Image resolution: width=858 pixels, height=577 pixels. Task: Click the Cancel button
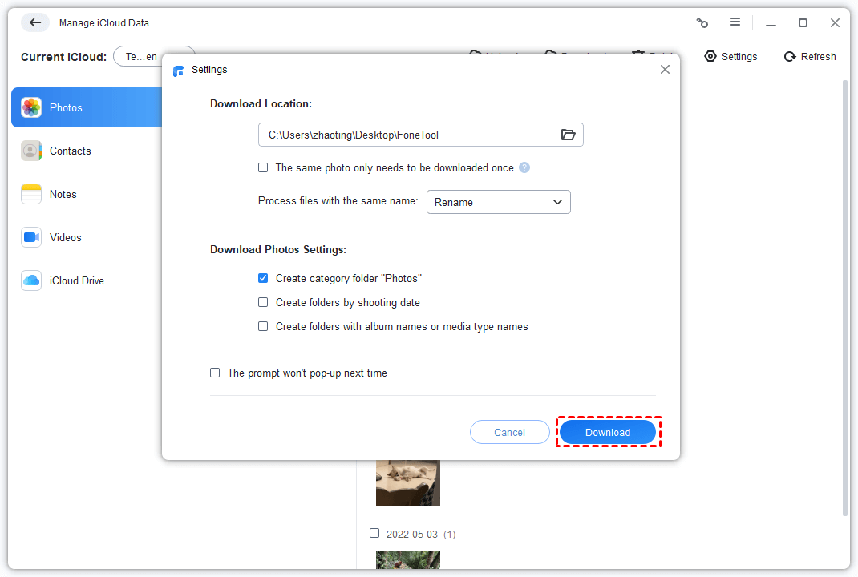[509, 432]
